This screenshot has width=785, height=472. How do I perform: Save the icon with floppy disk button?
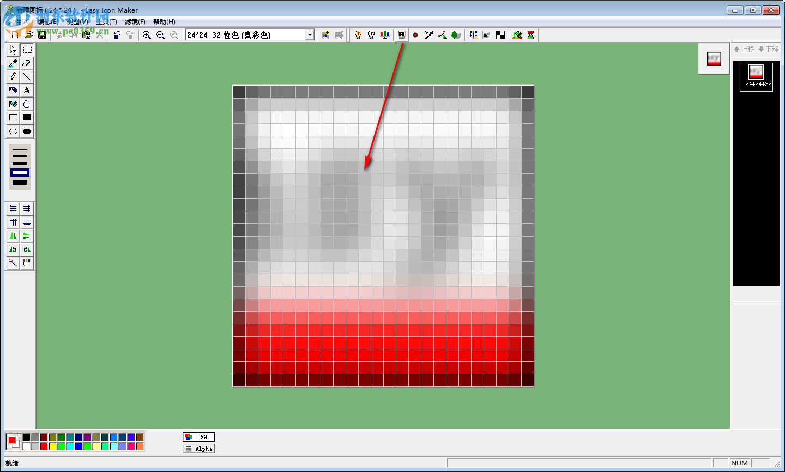tap(41, 35)
